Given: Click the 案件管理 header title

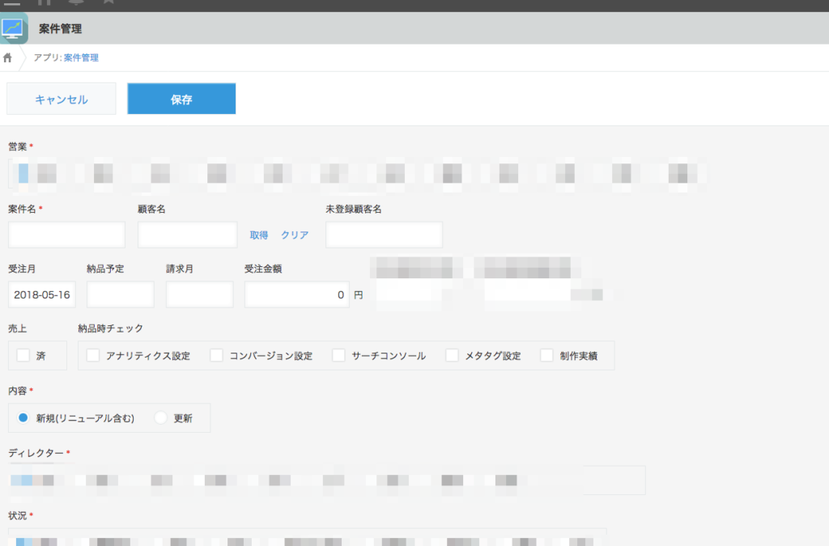Looking at the screenshot, I should coord(60,29).
